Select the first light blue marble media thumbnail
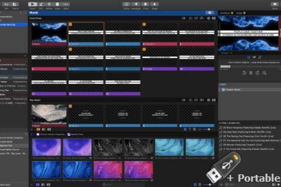This screenshot has height=187, width=281. click(169, 147)
